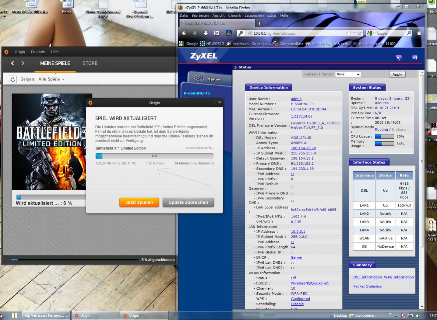
Task: Open new Firefox tab with plus button
Action: click(259, 23)
